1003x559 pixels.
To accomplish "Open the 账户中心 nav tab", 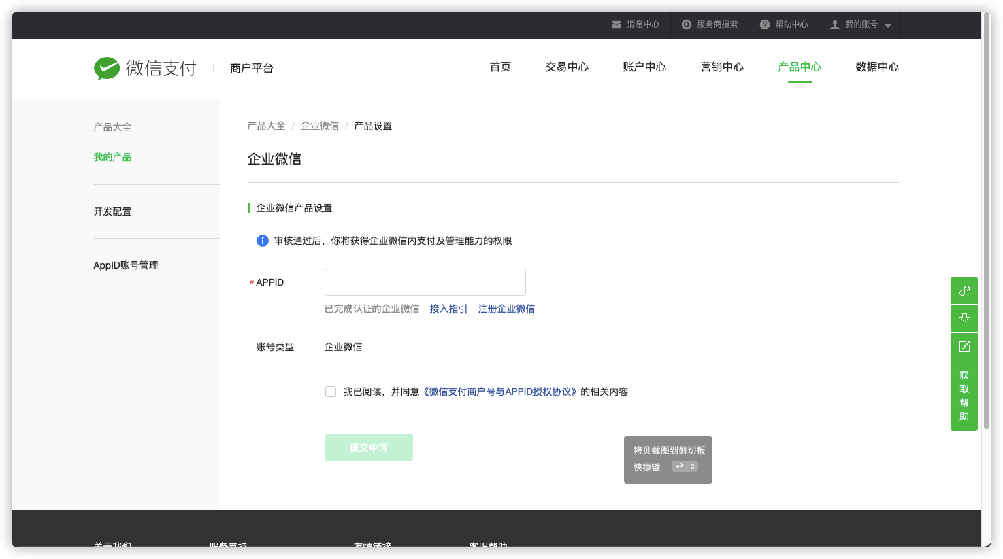I will (644, 67).
